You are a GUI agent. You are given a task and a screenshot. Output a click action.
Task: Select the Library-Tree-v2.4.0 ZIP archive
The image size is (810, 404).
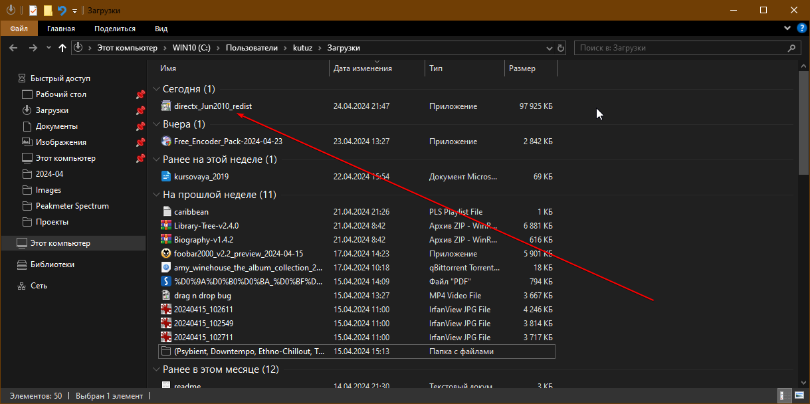pos(206,225)
